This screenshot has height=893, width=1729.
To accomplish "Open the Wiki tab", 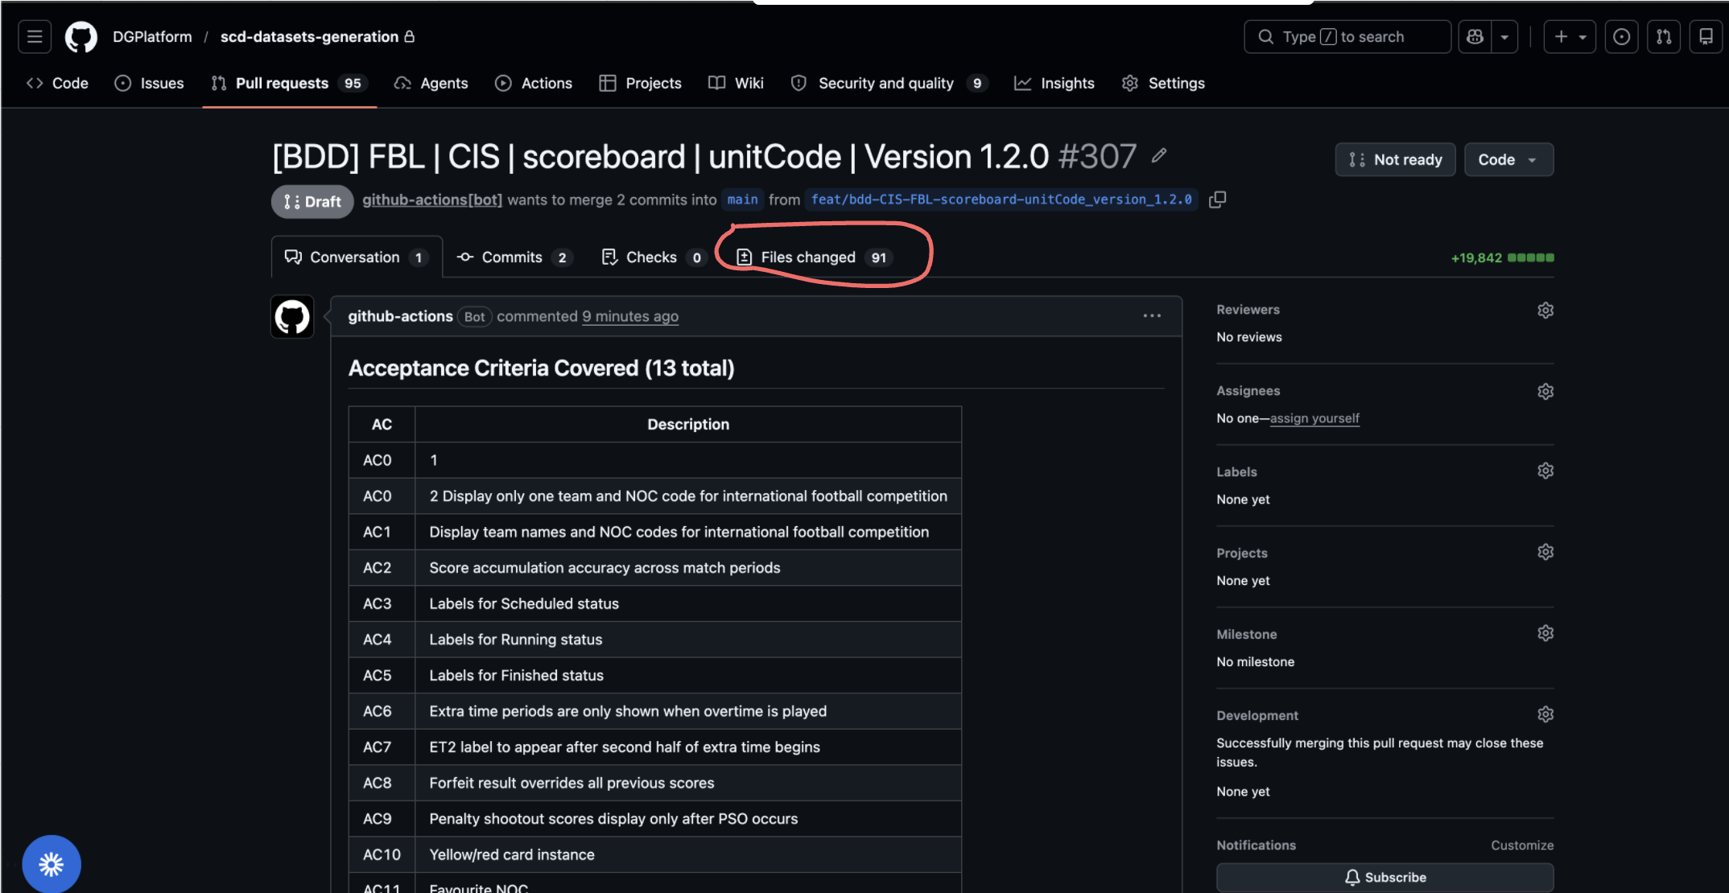I will coord(737,83).
